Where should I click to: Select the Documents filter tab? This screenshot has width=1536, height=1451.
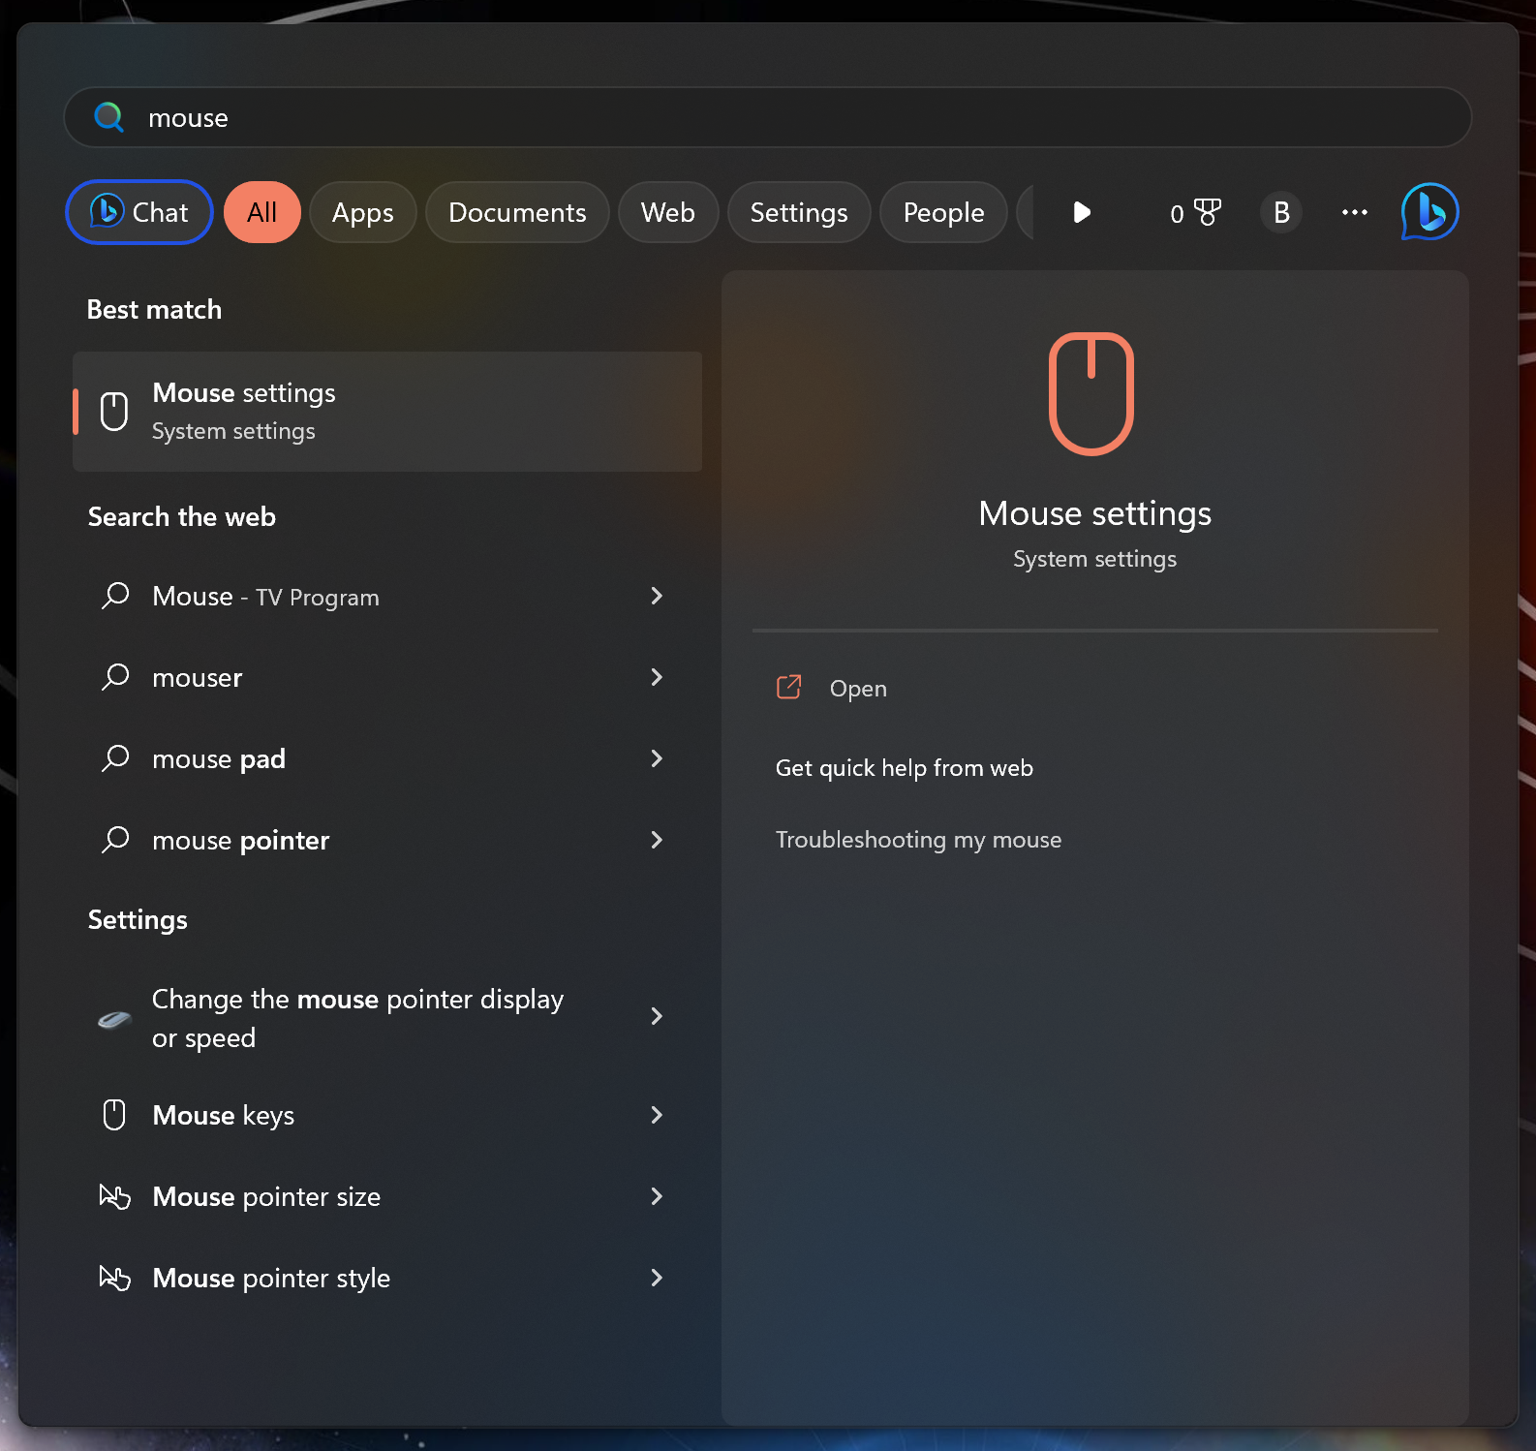tap(517, 212)
